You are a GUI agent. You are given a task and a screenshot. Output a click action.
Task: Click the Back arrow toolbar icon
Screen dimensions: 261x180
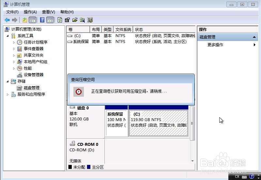(x=7, y=20)
